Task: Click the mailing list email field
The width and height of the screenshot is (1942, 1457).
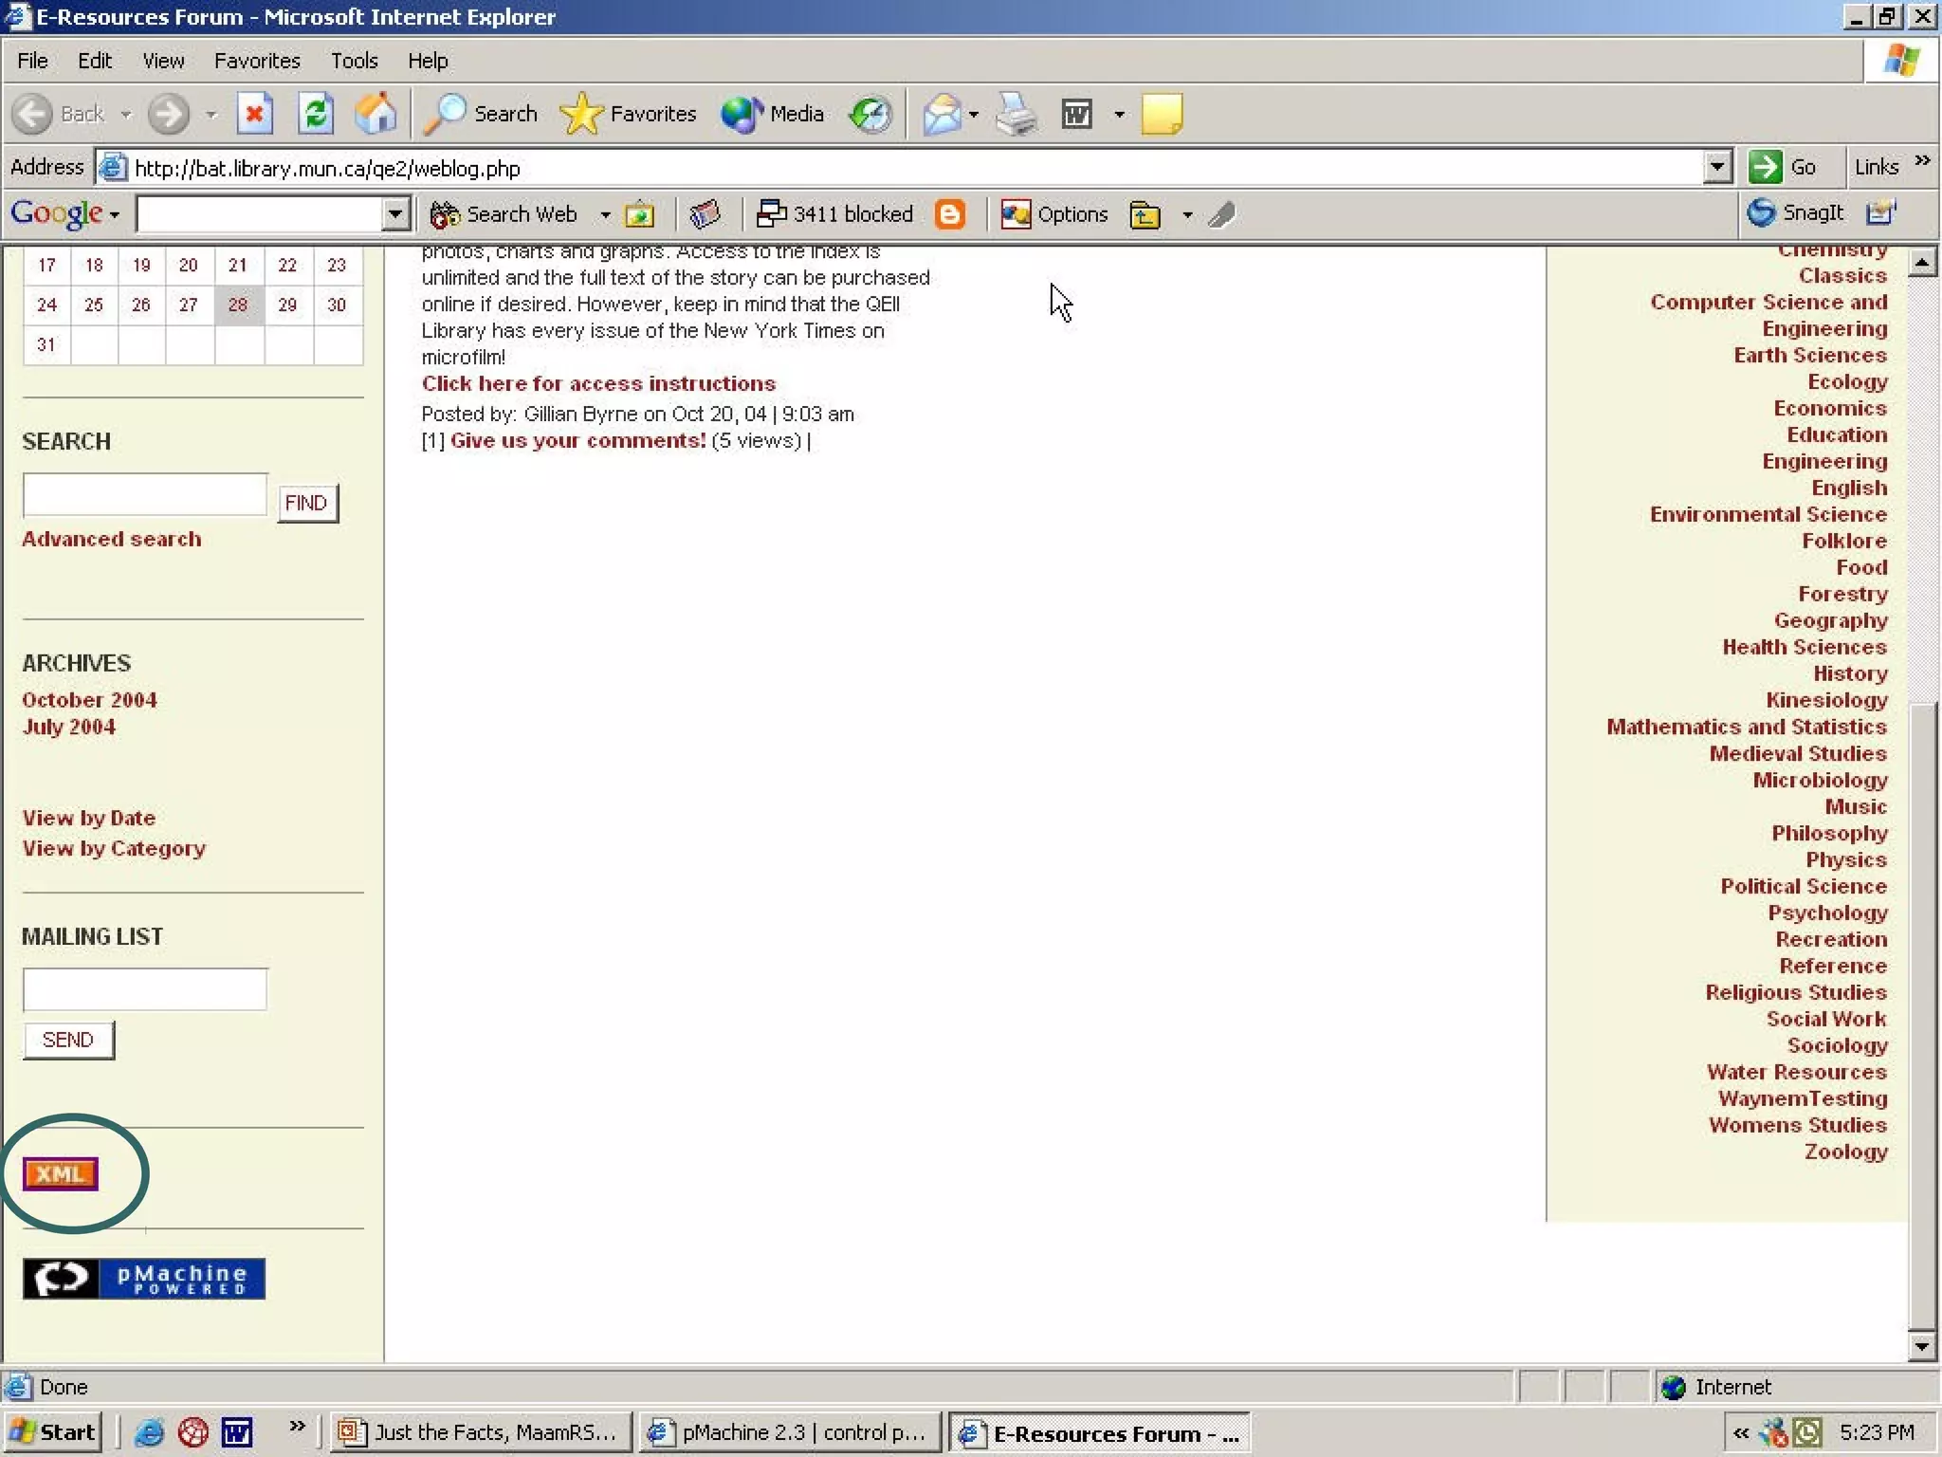Action: pyautogui.click(x=145, y=989)
